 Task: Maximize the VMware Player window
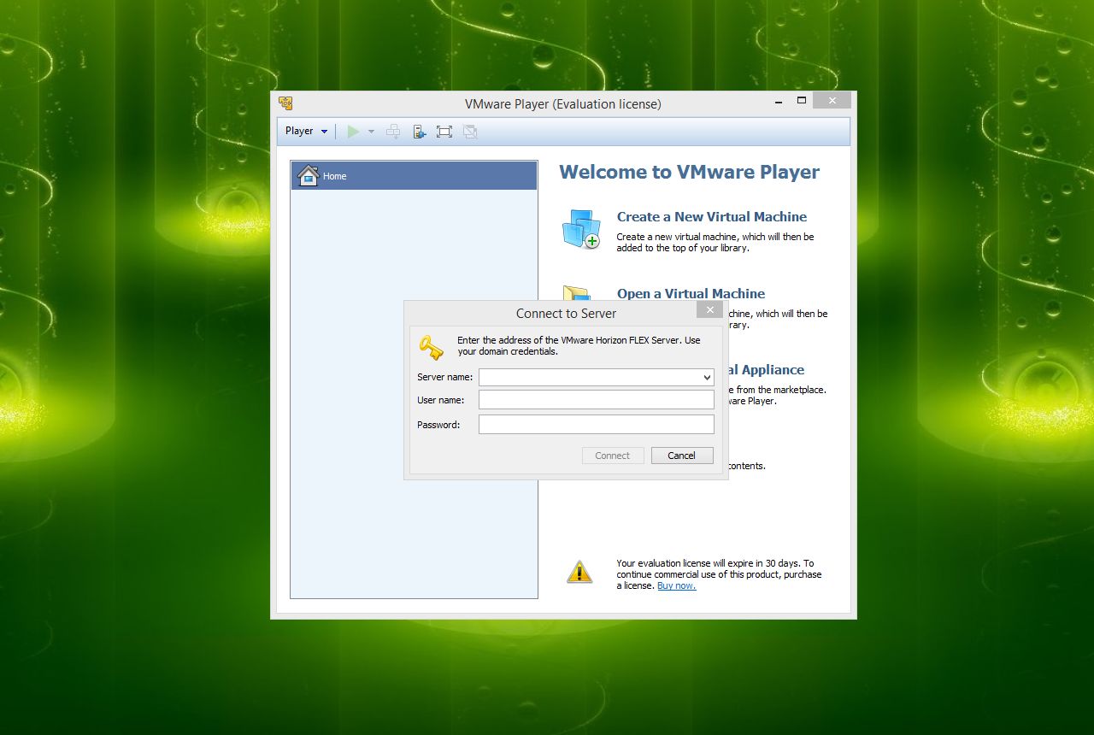point(802,101)
